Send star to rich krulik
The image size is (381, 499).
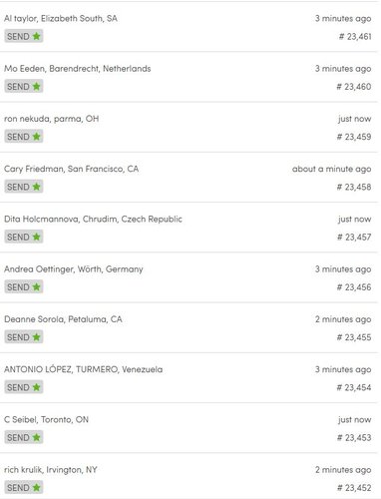click(x=24, y=488)
